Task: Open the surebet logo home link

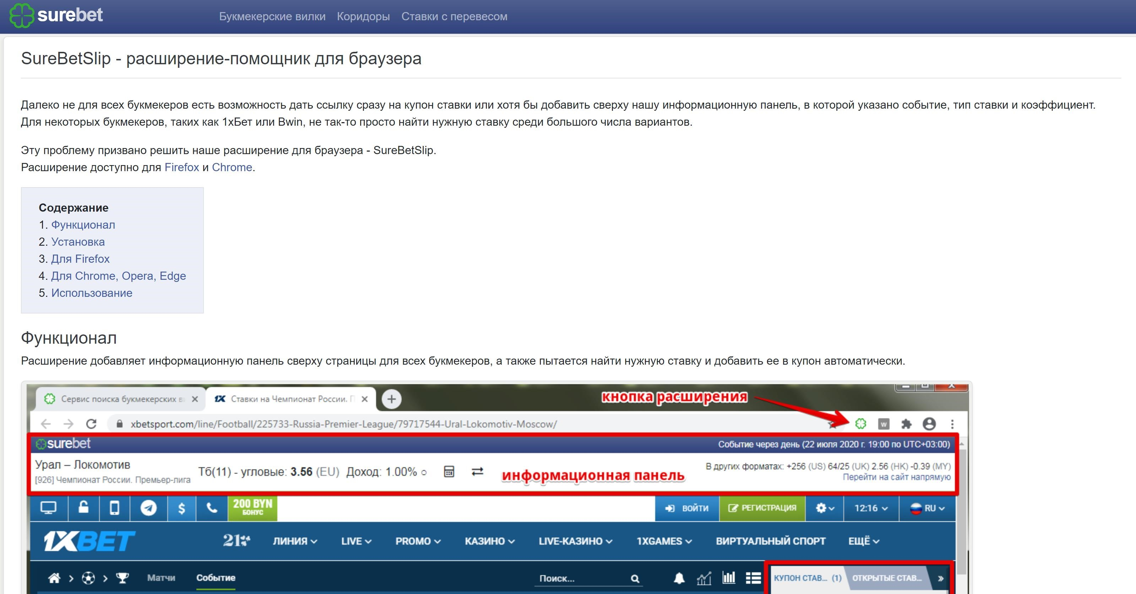Action: tap(56, 15)
